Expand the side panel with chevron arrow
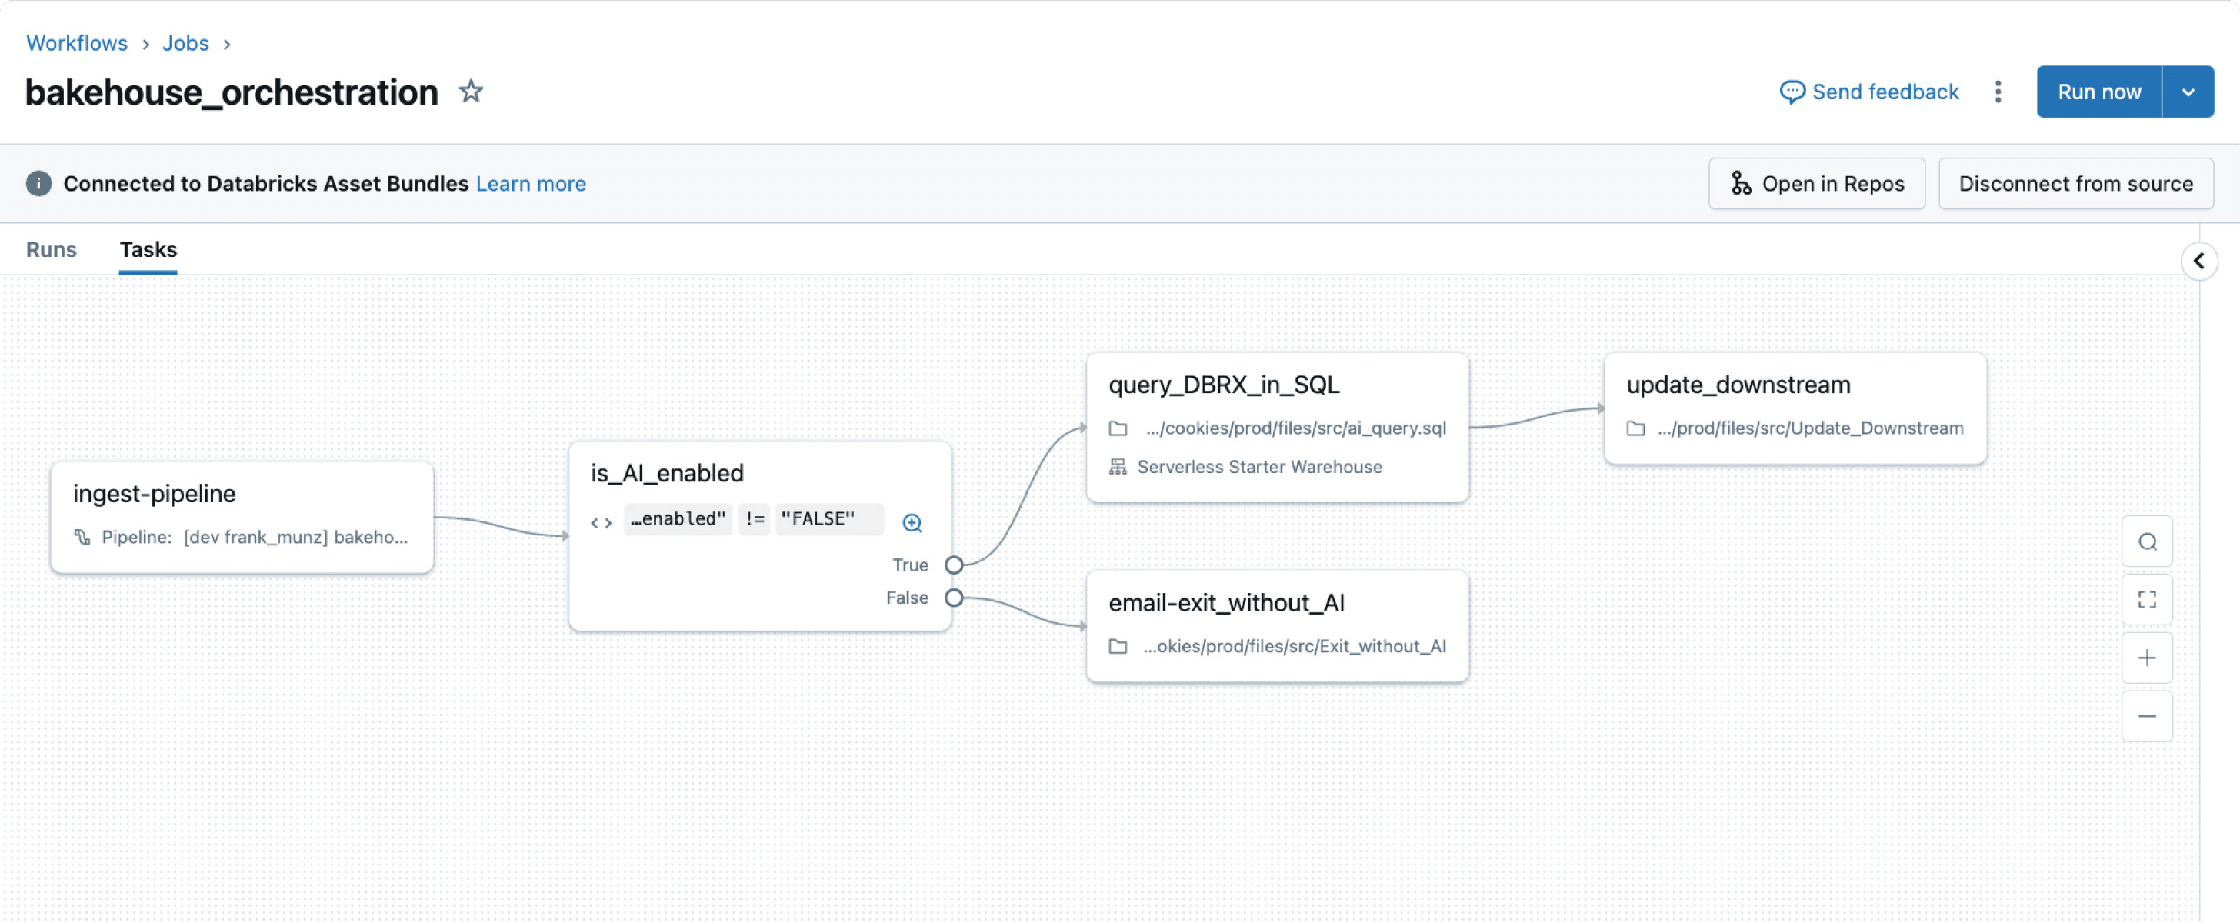This screenshot has width=2240, height=923. tap(2198, 261)
